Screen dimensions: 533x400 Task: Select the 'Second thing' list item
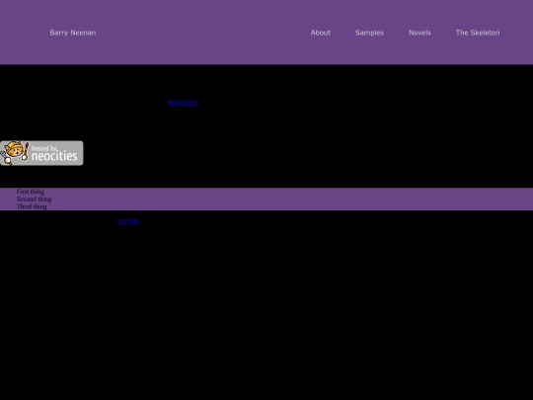pos(34,199)
